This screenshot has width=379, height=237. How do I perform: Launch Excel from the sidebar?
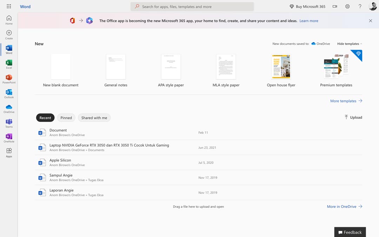[x=9, y=64]
